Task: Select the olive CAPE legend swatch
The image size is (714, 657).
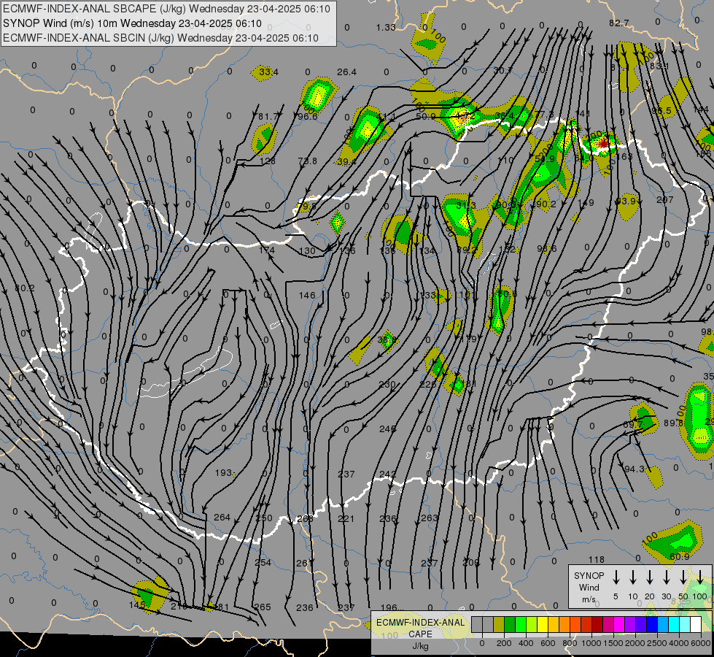Action: 499,624
